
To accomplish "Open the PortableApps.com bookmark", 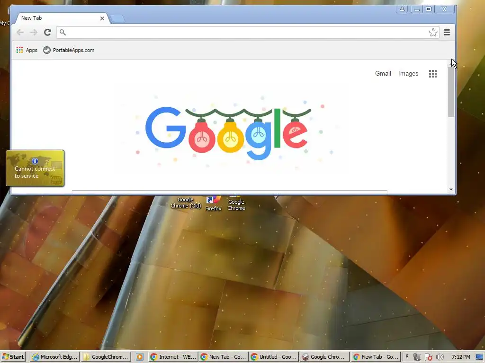I will (x=69, y=50).
